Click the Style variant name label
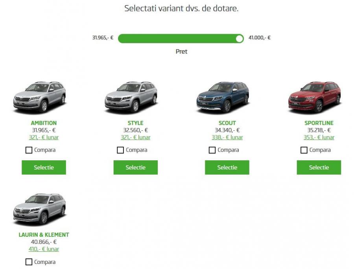Image resolution: width=354 pixels, height=269 pixels. (135, 123)
